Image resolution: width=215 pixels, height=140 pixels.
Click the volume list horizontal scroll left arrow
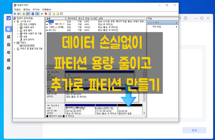pyautogui.click(x=47, y=66)
